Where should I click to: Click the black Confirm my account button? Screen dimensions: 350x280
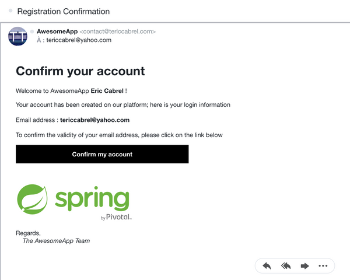102,154
